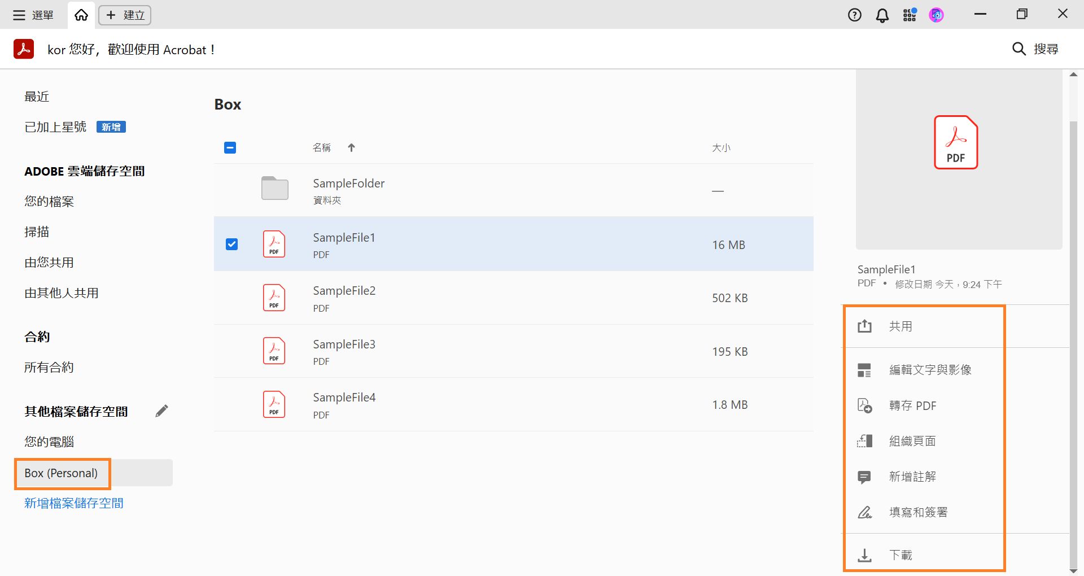The image size is (1084, 576).
Task: Edit other file storage with pencil icon
Action: (x=161, y=411)
